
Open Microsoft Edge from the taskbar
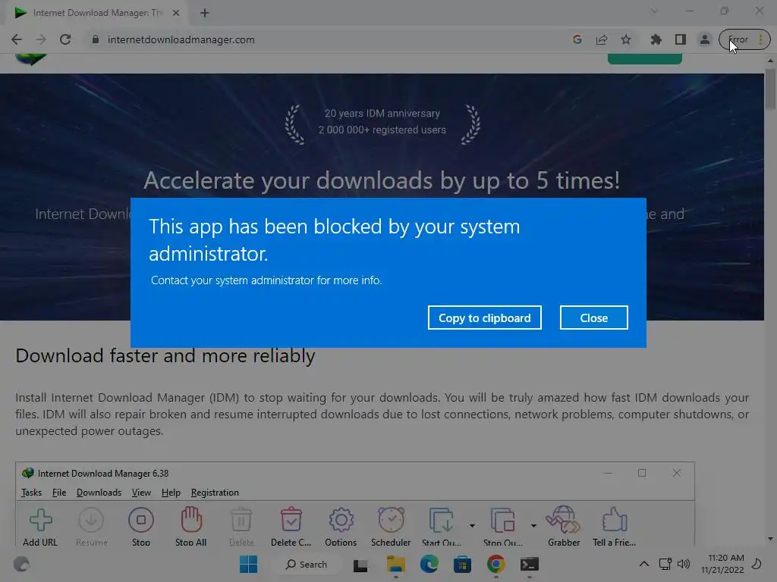click(x=429, y=564)
